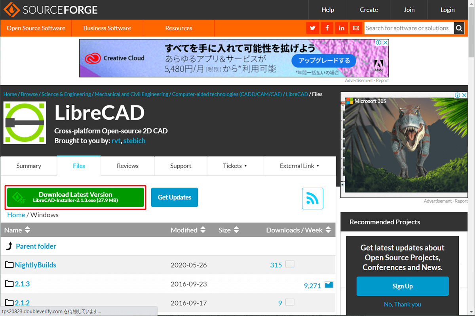Click the search for software input field
The width and height of the screenshot is (475, 316).
point(408,28)
